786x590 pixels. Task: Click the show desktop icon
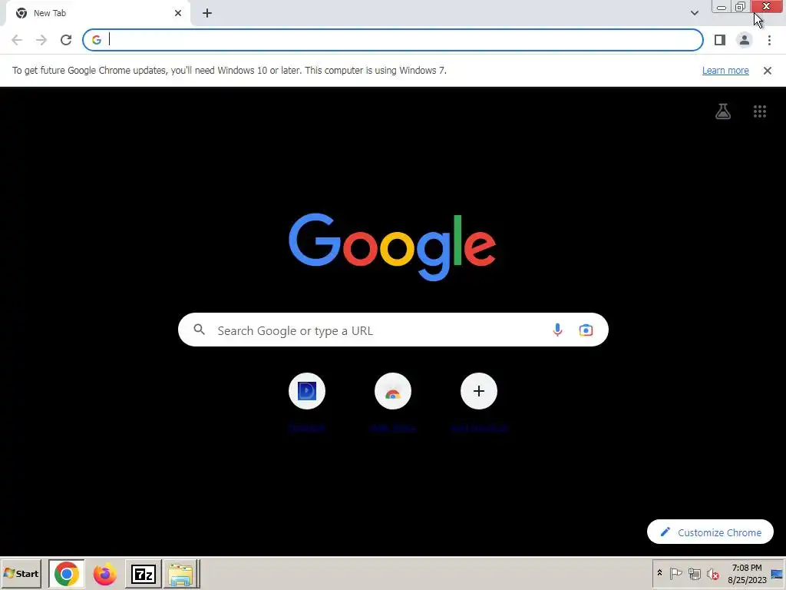pyautogui.click(x=778, y=574)
